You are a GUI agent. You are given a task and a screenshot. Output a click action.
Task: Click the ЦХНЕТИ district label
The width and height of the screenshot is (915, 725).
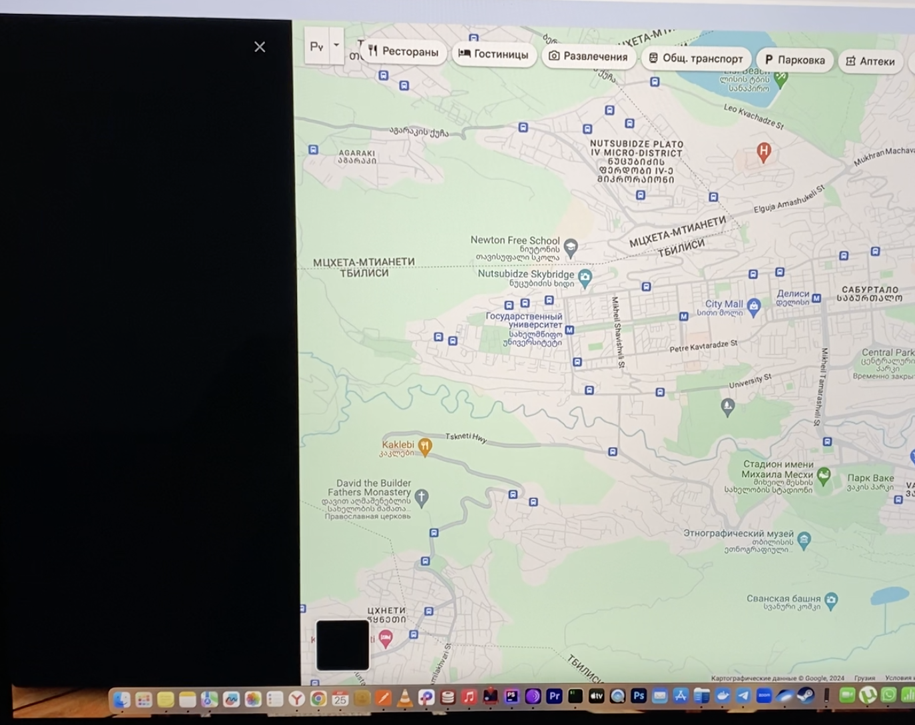pos(386,614)
